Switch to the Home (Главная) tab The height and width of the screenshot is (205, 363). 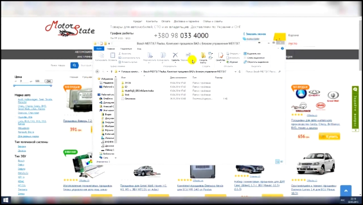[x=111, y=49]
